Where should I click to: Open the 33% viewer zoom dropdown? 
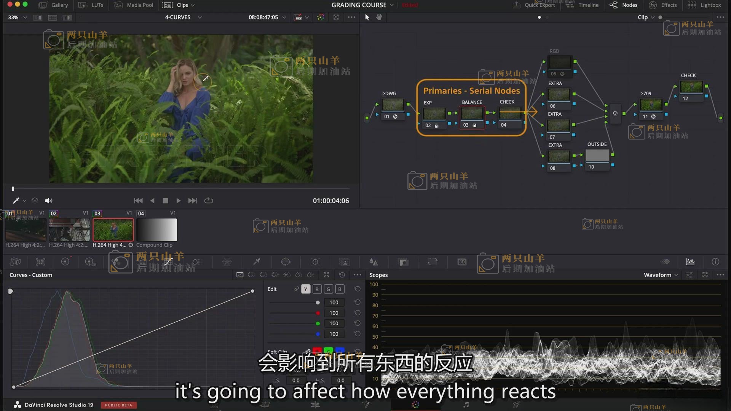coord(18,17)
